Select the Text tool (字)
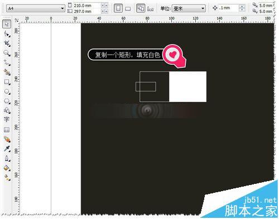The width and height of the screenshot is (279, 219). click(7, 119)
